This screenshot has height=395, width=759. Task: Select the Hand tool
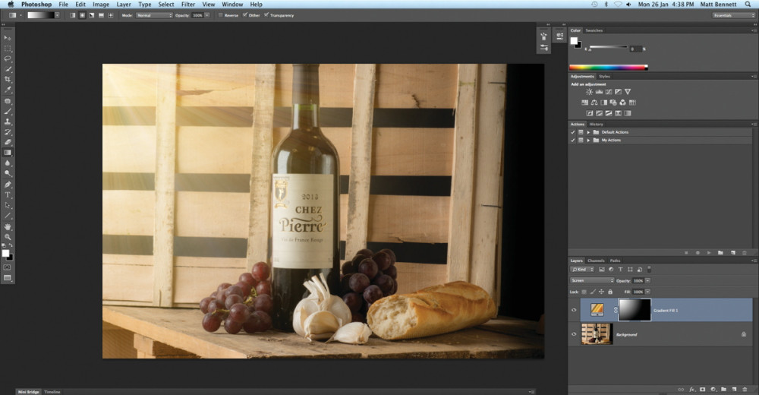tap(8, 227)
